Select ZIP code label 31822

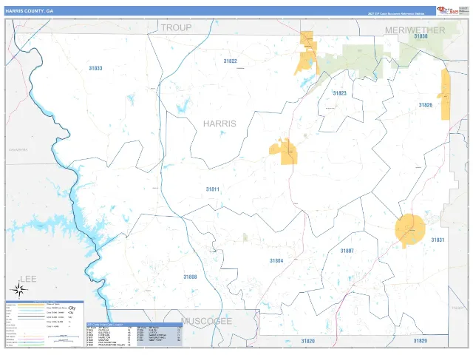(x=230, y=61)
